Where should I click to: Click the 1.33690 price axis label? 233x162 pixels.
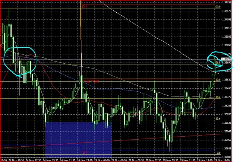[226, 63]
